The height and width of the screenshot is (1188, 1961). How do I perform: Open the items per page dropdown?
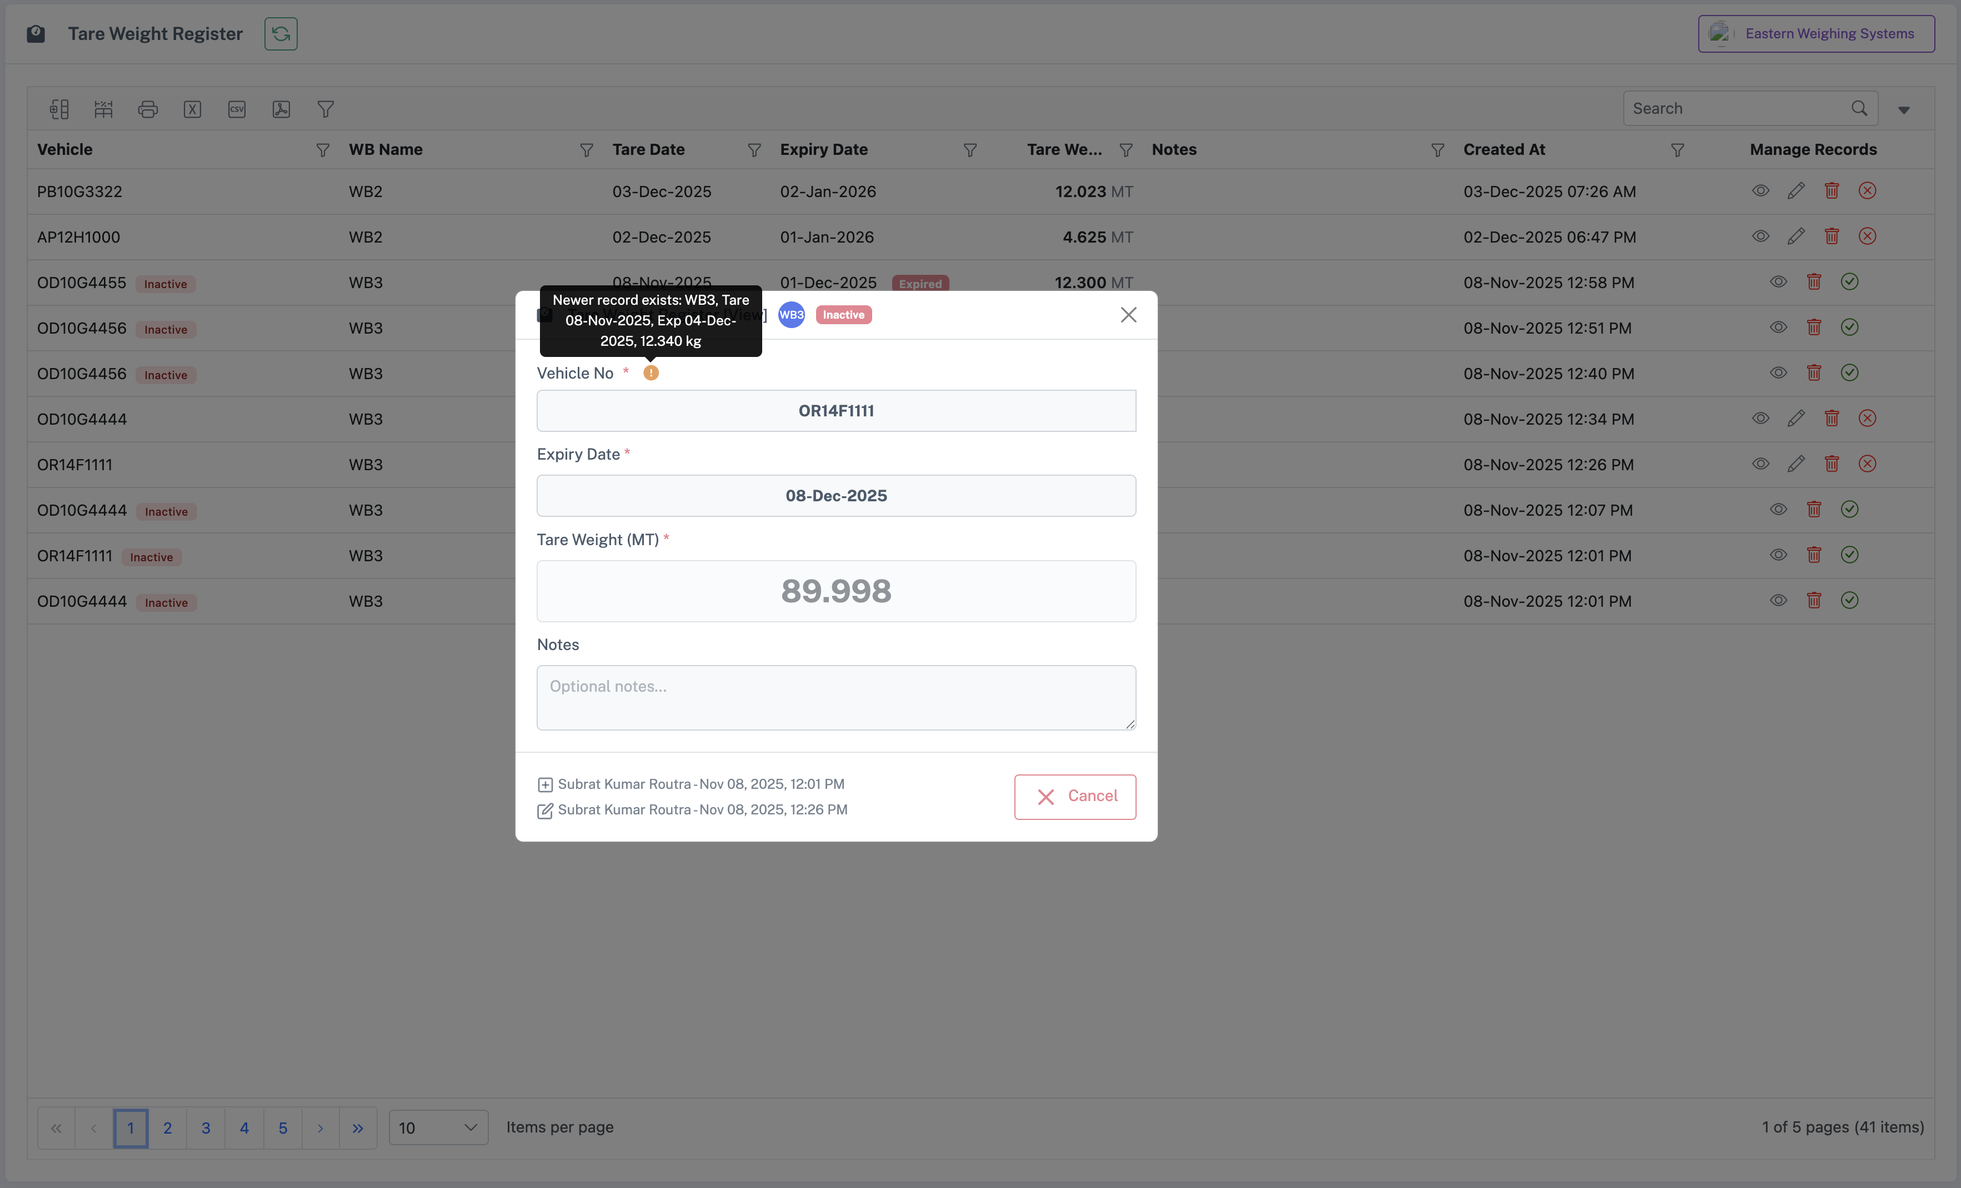438,1127
